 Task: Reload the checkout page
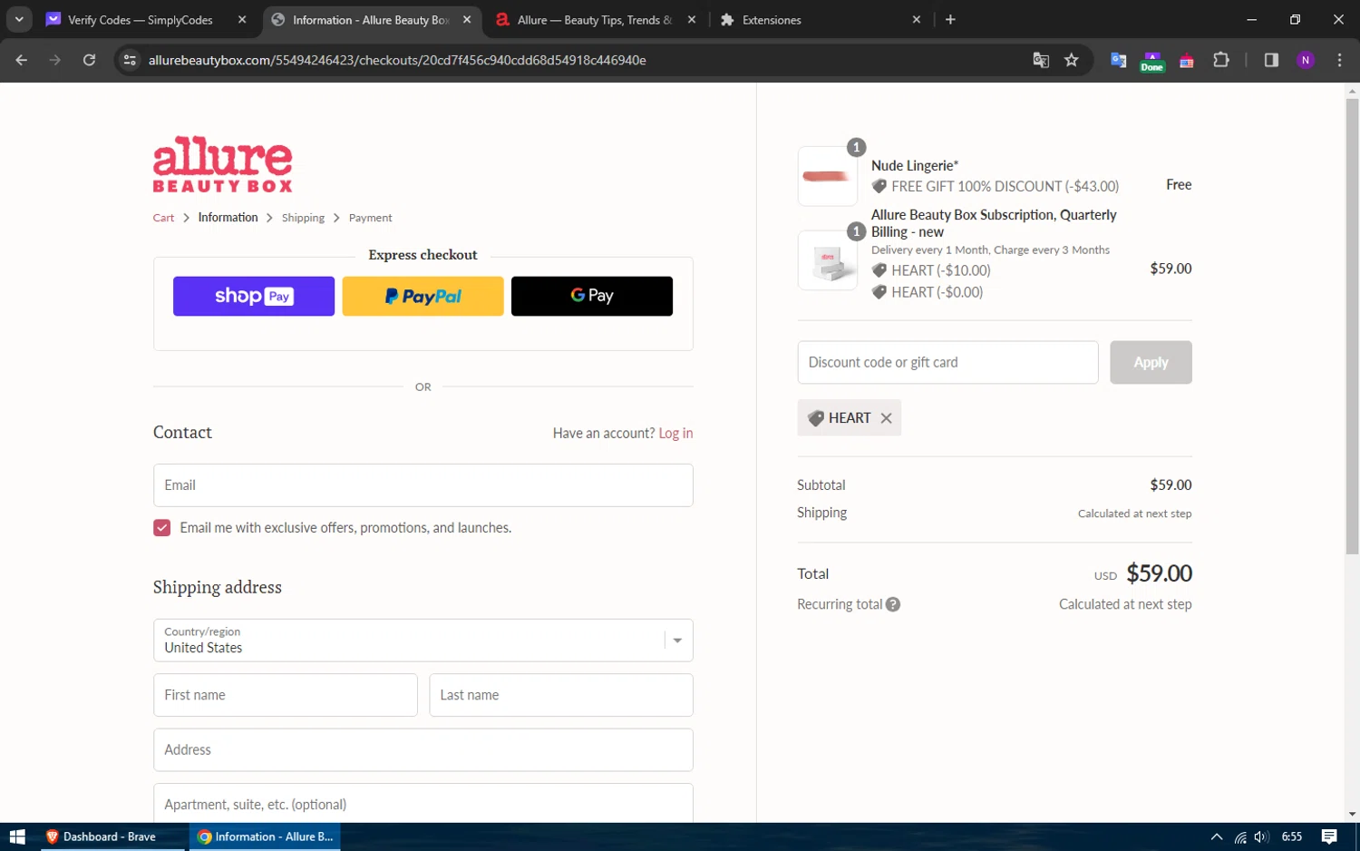point(89,60)
